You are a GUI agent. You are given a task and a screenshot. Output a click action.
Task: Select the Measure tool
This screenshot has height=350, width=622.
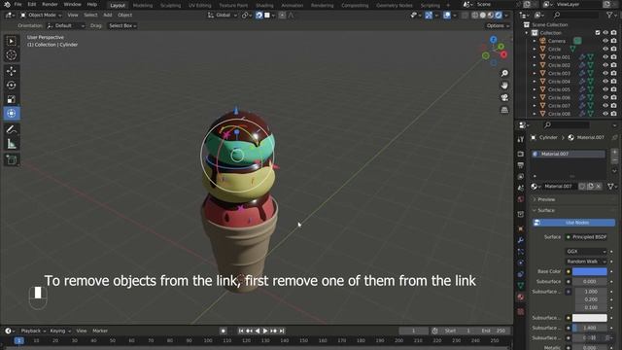[x=11, y=144]
